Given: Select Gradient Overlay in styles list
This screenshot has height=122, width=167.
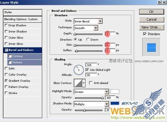Looking at the screenshot, I should pyautogui.click(x=19, y=81).
